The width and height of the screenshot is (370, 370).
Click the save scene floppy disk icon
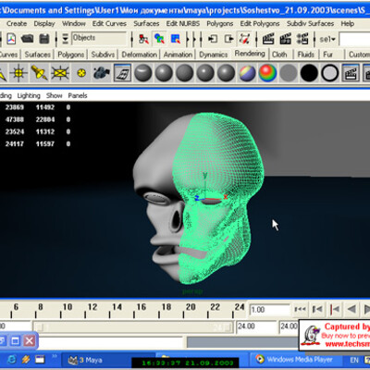pyautogui.click(x=44, y=39)
